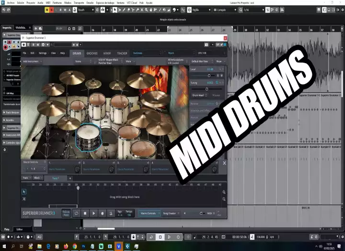Switch to the TRACKER tab in Superior Drummer
345x251 pixels.
point(122,54)
